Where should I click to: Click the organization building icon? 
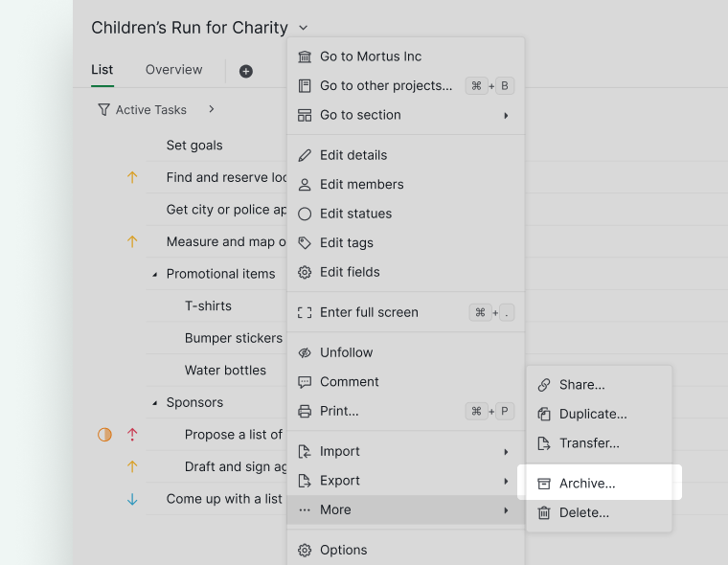tap(305, 56)
